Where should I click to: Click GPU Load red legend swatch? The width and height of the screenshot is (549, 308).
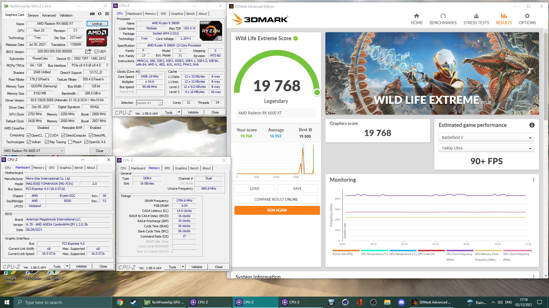coord(431,251)
